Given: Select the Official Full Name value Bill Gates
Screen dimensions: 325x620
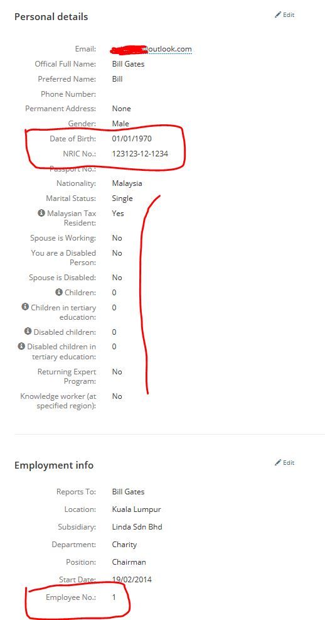Looking at the screenshot, I should [x=129, y=63].
